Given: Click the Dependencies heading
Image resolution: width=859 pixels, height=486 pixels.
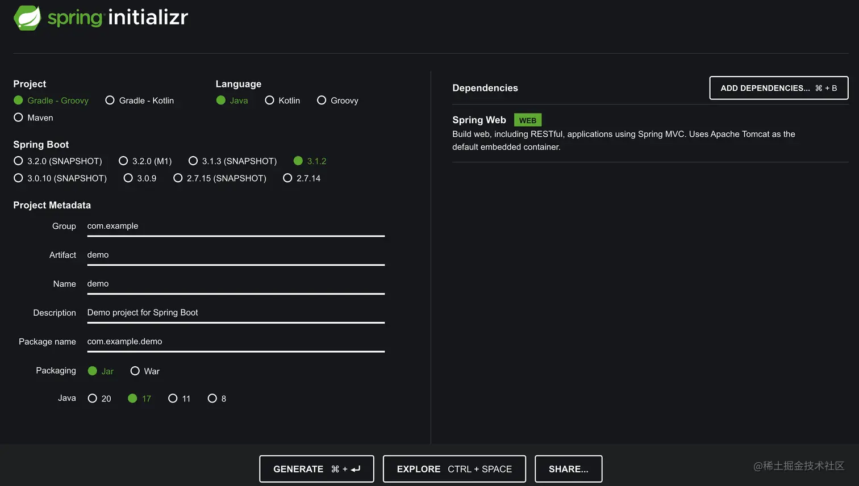Looking at the screenshot, I should pos(485,88).
